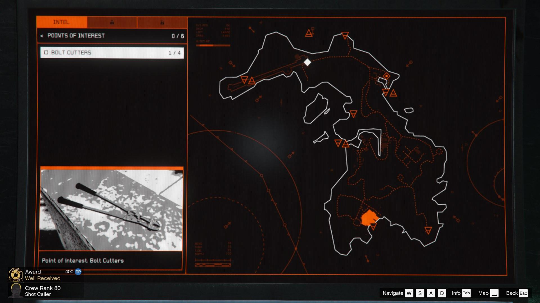
Task: Select the orange diamond target marker at north dock
Action: pyautogui.click(x=387, y=76)
